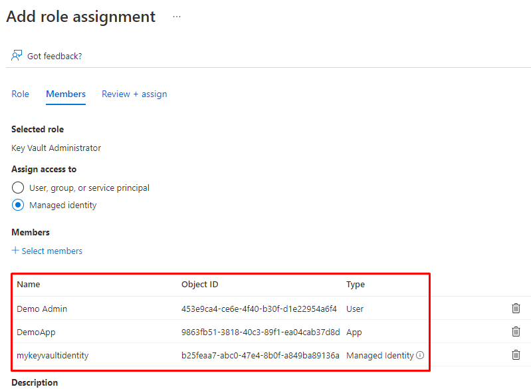Click the Managed Identity info icon
The image size is (531, 389).
click(x=420, y=355)
